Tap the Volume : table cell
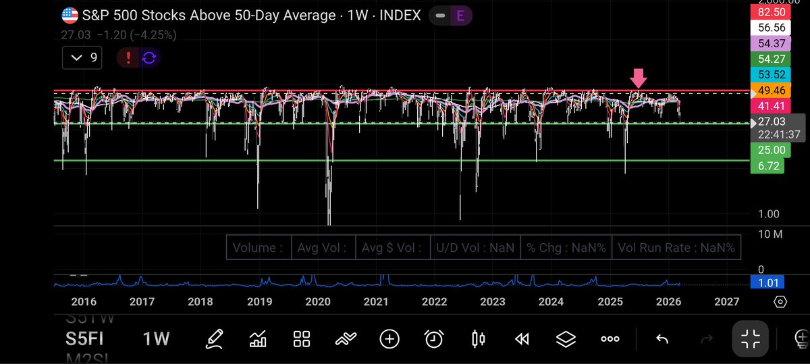 click(x=259, y=247)
